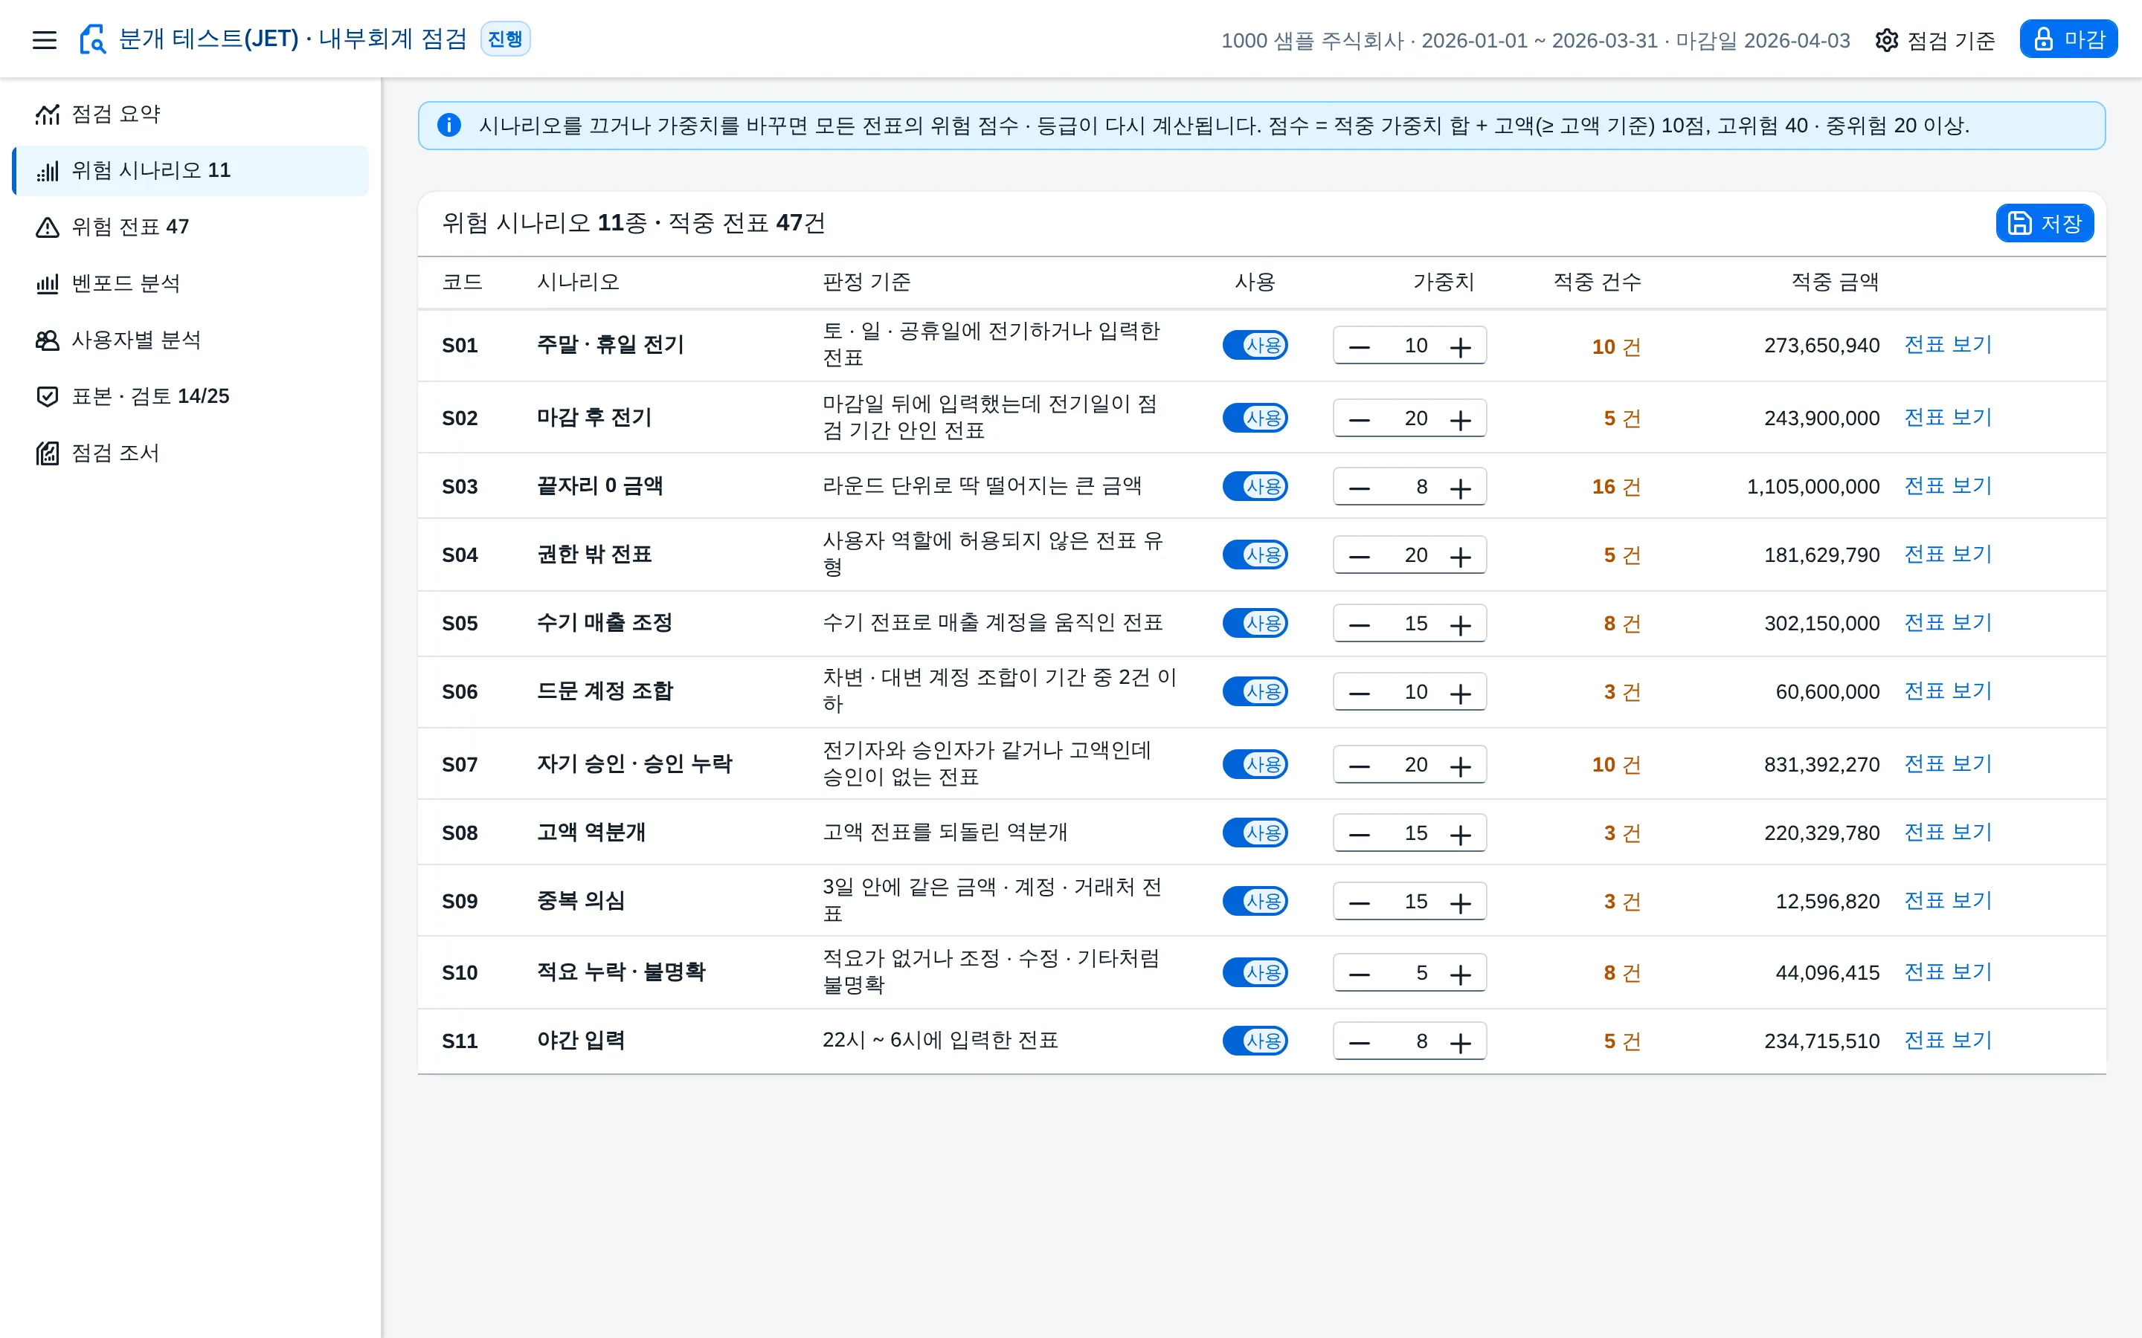View vouchers for S09 via 전표 보기
The height and width of the screenshot is (1338, 2142).
(1947, 900)
